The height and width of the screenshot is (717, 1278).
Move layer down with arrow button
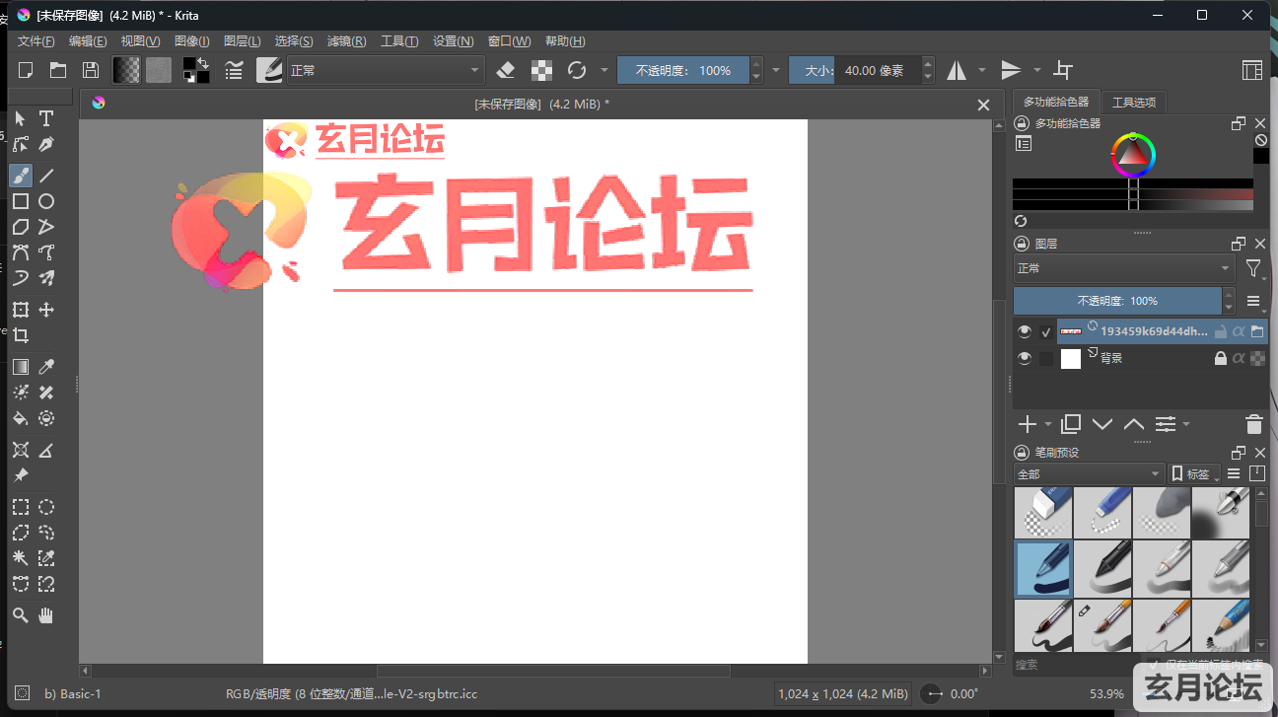click(x=1102, y=424)
